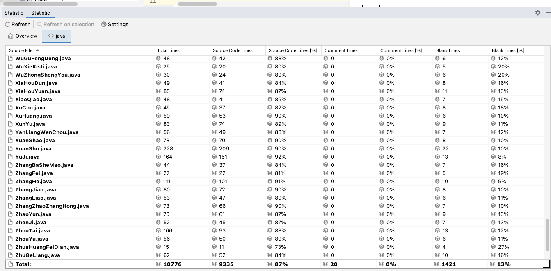This screenshot has height=271, width=551.
Task: Open the Statistic plugin Settings
Action: (114, 24)
